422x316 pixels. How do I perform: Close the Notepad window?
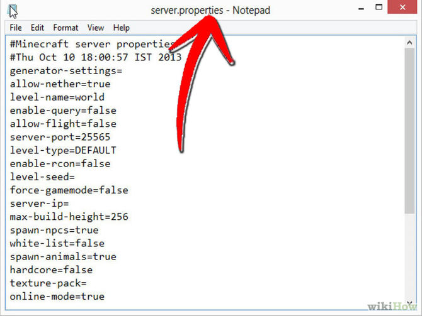pos(402,7)
